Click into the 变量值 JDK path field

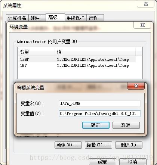(x=100, y=113)
